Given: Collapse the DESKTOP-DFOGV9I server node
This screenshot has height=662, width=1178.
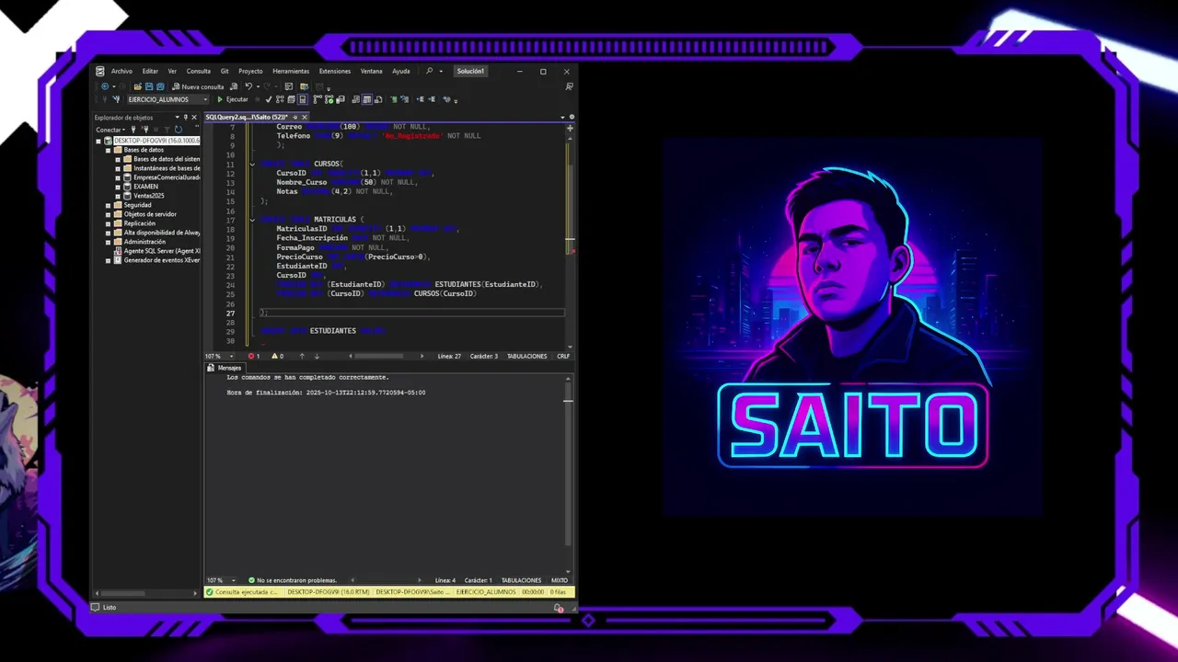Looking at the screenshot, I should tap(98, 141).
